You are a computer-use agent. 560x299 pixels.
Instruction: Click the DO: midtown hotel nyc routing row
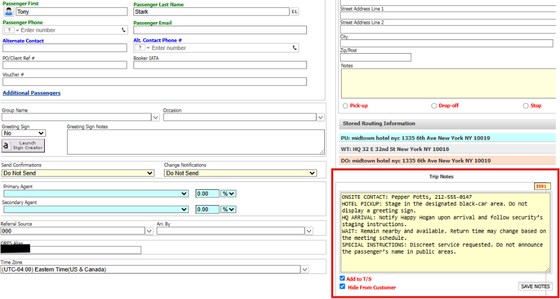tap(448, 161)
